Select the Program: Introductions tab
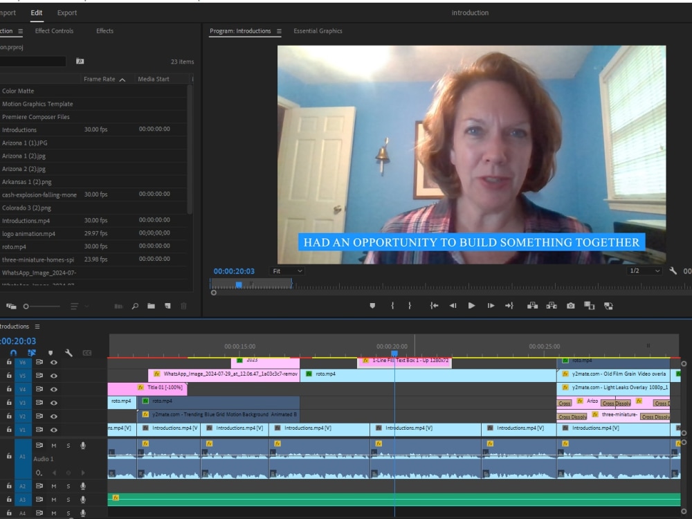 click(x=240, y=31)
